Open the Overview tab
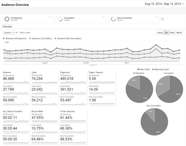186x146 pixels. (x=7, y=27)
